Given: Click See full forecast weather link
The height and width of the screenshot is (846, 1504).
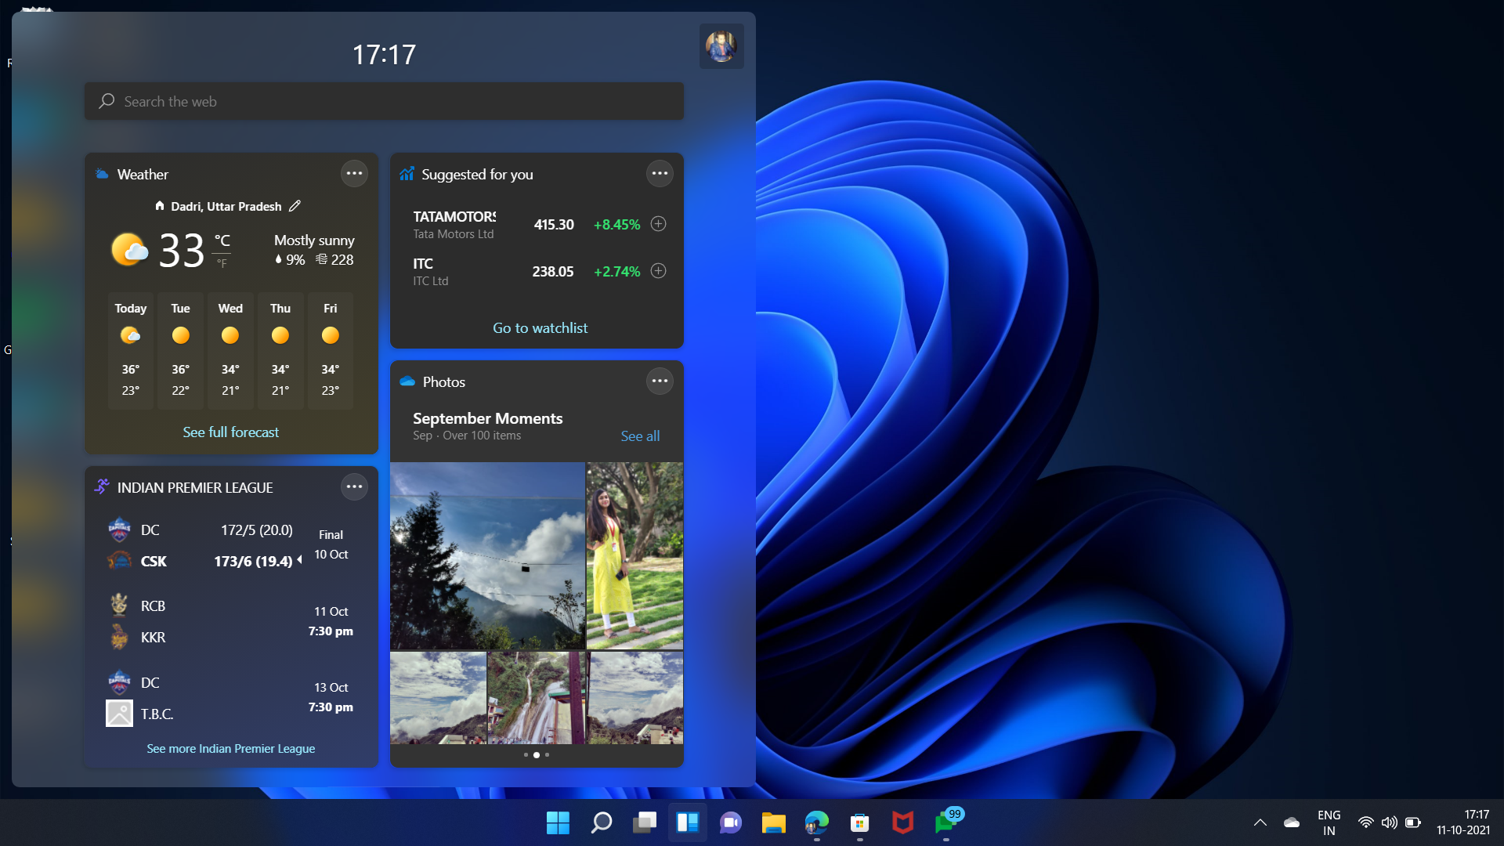Looking at the screenshot, I should pos(230,432).
